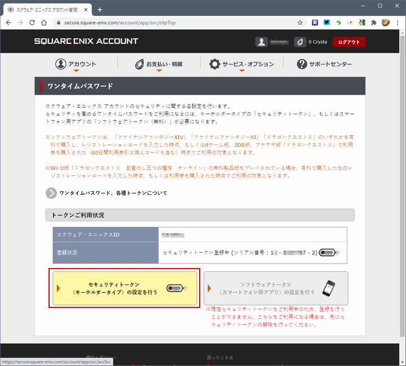
Task: Click the smartphone icon in software token button
Action: [x=329, y=288]
